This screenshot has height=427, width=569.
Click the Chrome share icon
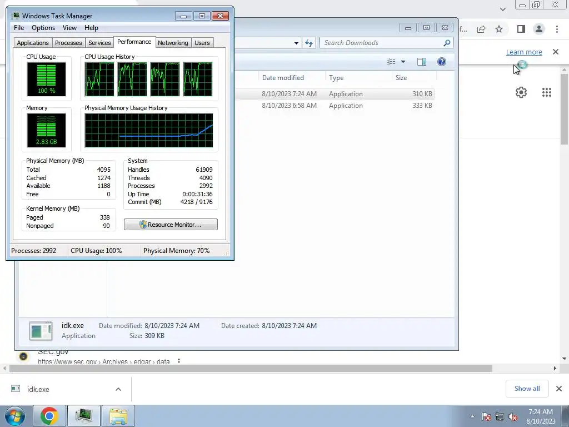click(481, 29)
